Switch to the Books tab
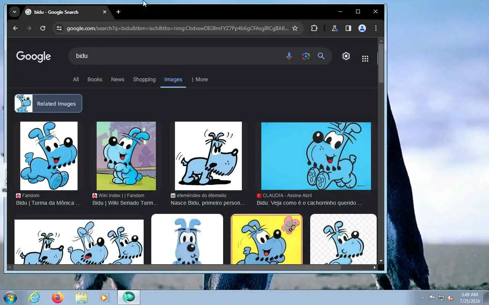489x305 pixels. (x=95, y=79)
